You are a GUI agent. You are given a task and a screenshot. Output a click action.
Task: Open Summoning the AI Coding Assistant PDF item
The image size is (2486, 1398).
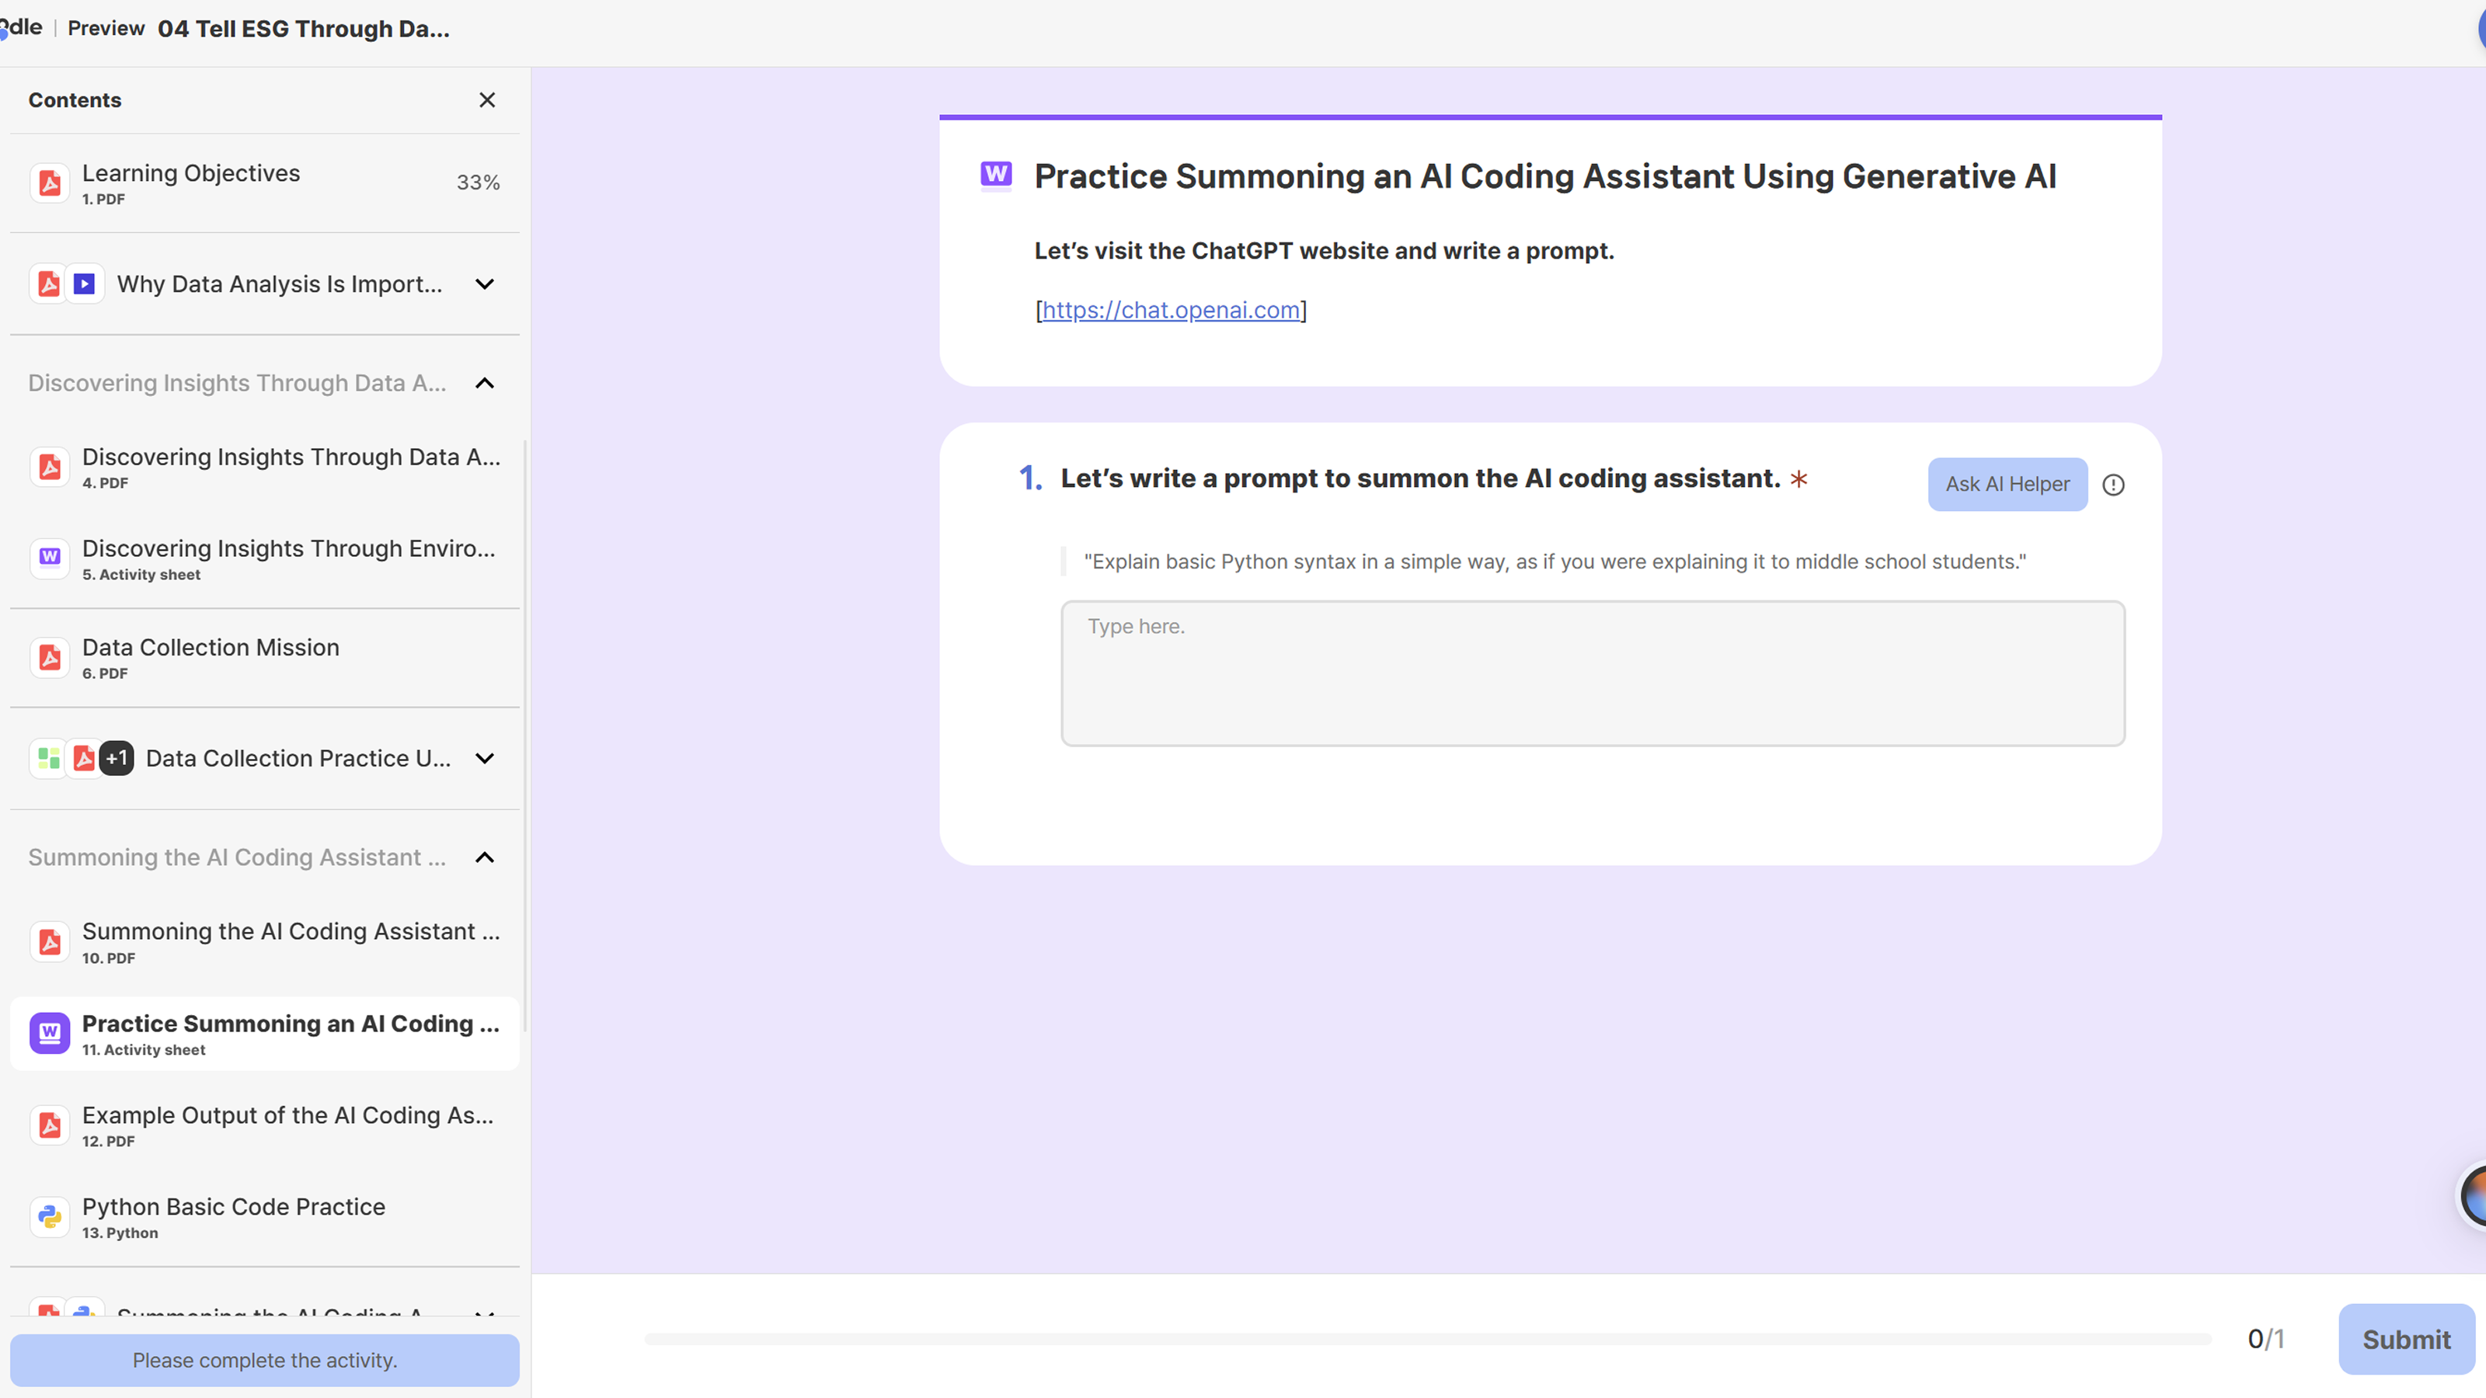(x=290, y=941)
